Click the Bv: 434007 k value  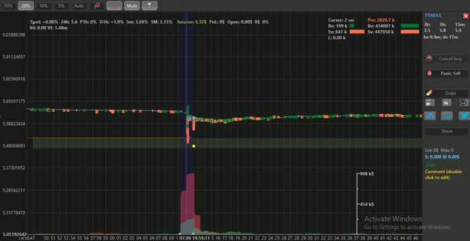pos(381,26)
